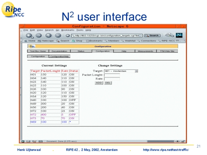Open the Search menu
The width and height of the screenshot is (207, 155).
49,30
